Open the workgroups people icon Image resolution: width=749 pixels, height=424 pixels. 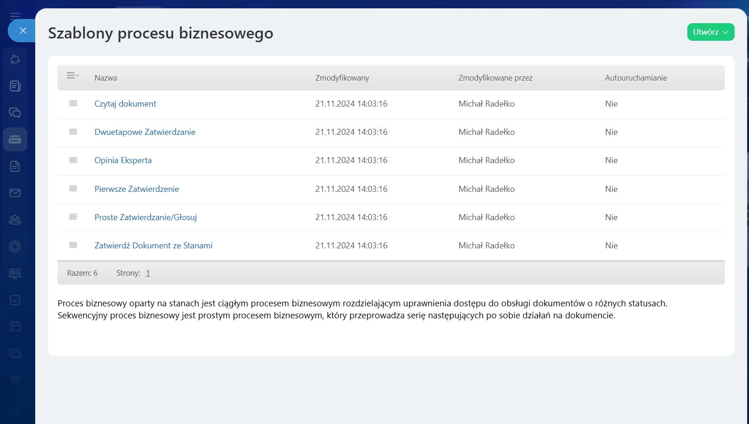pos(15,220)
